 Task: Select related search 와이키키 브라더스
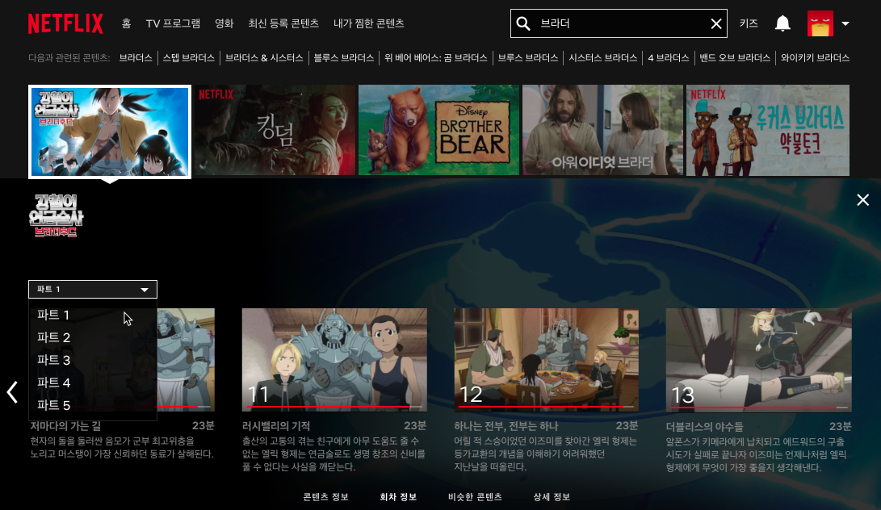815,58
